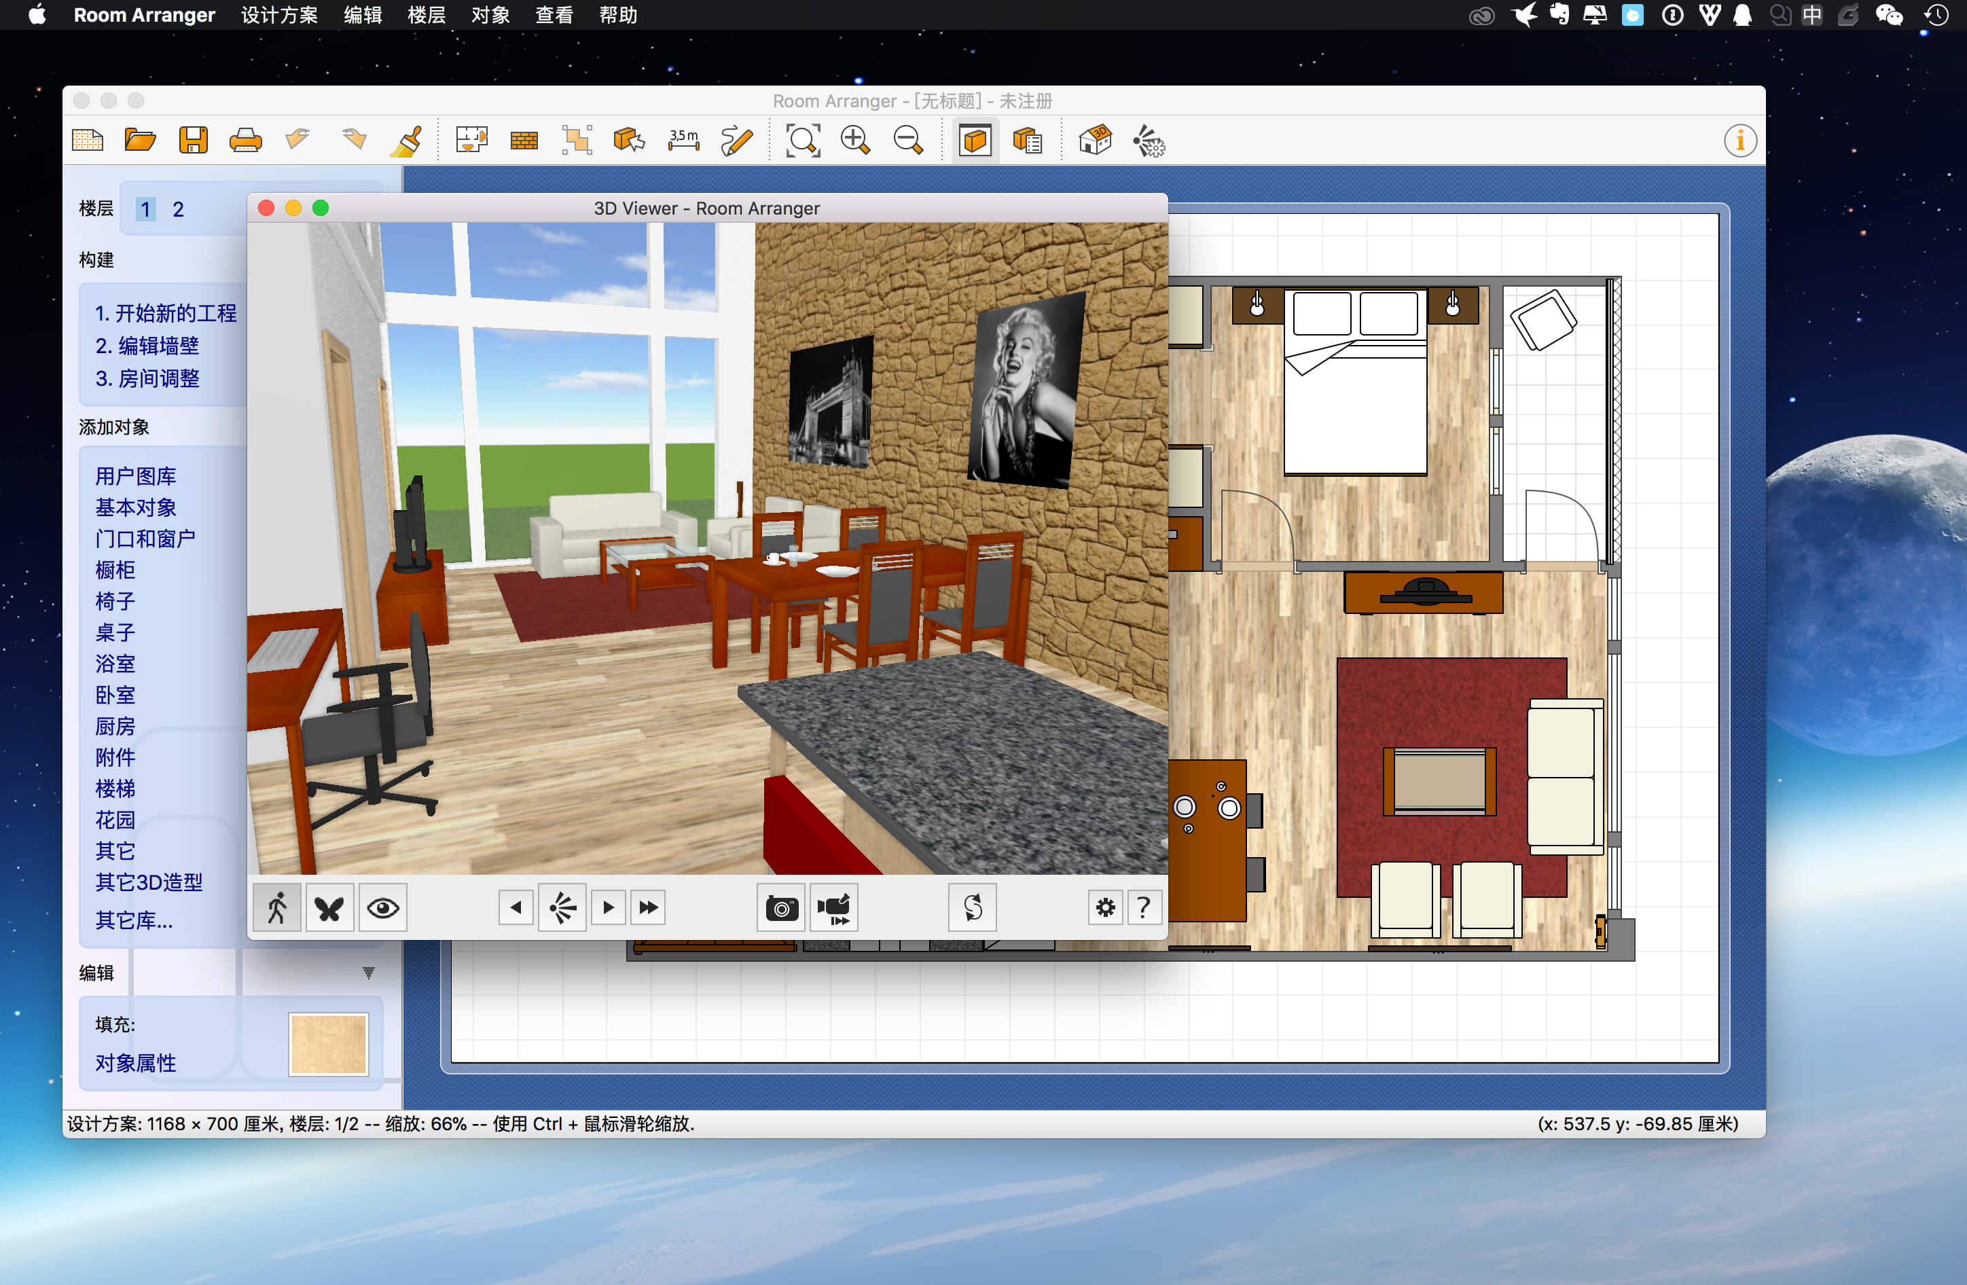1967x1285 pixels.
Task: Open the 设计方案 menu
Action: click(279, 15)
